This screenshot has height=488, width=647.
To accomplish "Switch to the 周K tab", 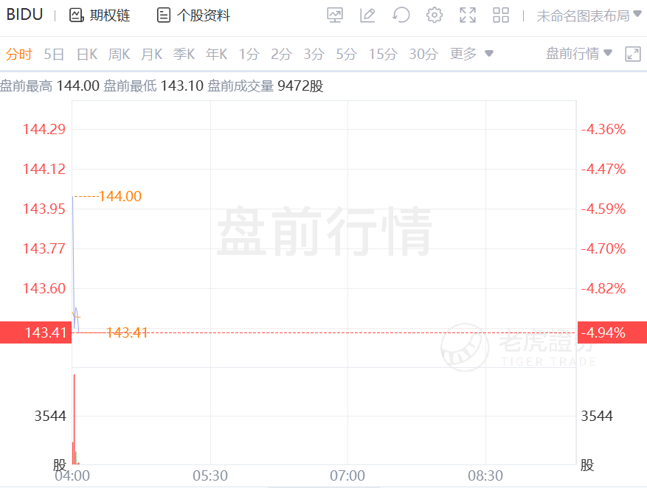I will 120,54.
